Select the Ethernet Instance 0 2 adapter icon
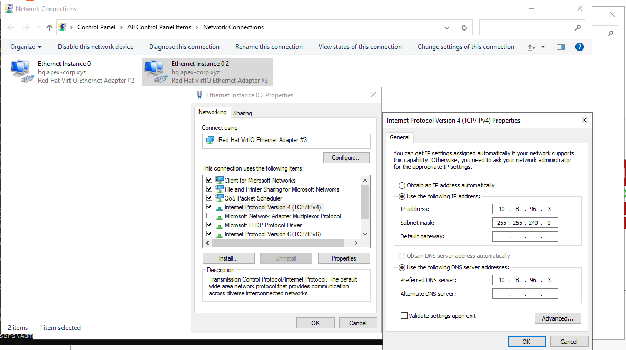This screenshot has width=626, height=350. 155,72
